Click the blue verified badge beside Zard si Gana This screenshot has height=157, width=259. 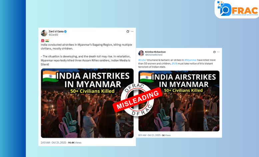pyautogui.click(x=65, y=31)
